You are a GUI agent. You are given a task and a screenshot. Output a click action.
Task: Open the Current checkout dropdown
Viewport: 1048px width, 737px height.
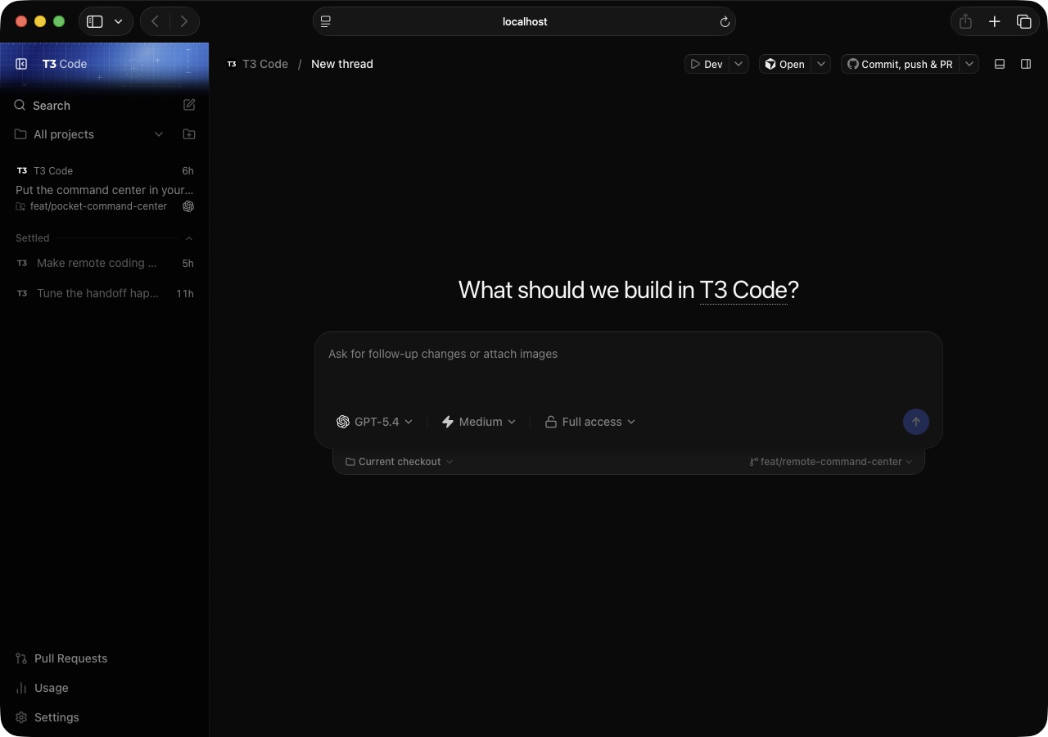coord(400,462)
